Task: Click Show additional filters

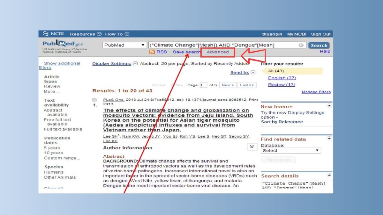Action: (x=60, y=65)
